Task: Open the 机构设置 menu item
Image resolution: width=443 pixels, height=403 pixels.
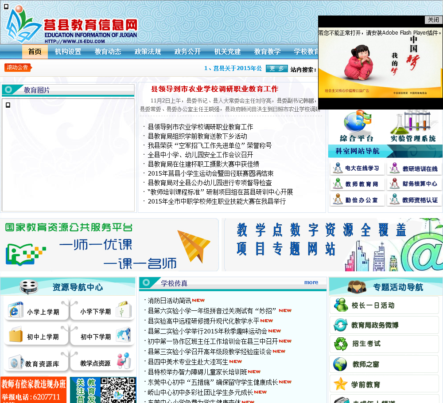Action: coord(68,51)
